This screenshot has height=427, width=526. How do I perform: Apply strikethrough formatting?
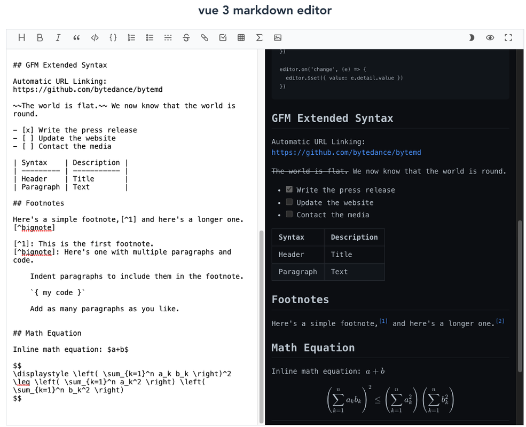tap(186, 37)
